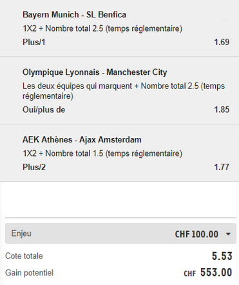Click the faint mark beside Bayern match row

(x=224, y=19)
